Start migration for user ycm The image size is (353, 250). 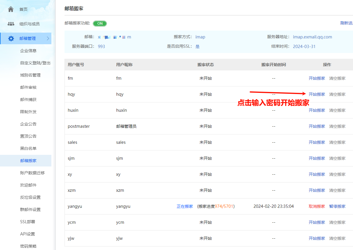[317, 222]
